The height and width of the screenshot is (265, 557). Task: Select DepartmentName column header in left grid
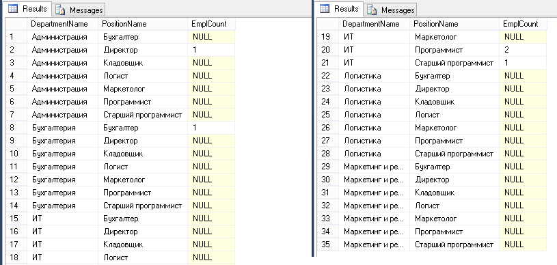coord(62,24)
